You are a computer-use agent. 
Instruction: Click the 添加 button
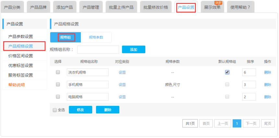click(x=134, y=49)
